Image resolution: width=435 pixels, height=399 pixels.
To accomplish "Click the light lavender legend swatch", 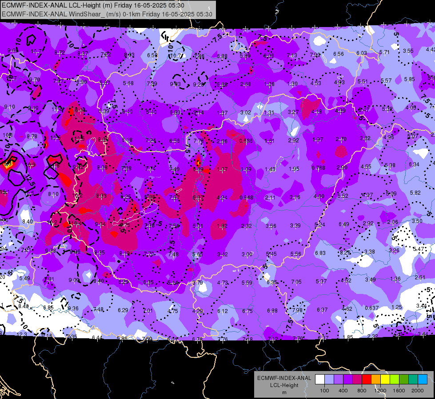I will click(329, 379).
